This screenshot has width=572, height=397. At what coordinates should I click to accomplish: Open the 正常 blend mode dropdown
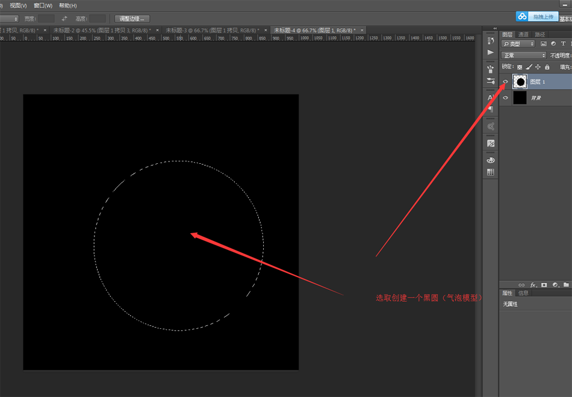pos(524,55)
